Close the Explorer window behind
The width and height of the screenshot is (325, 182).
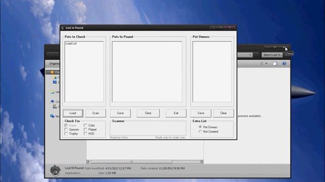(x=284, y=47)
